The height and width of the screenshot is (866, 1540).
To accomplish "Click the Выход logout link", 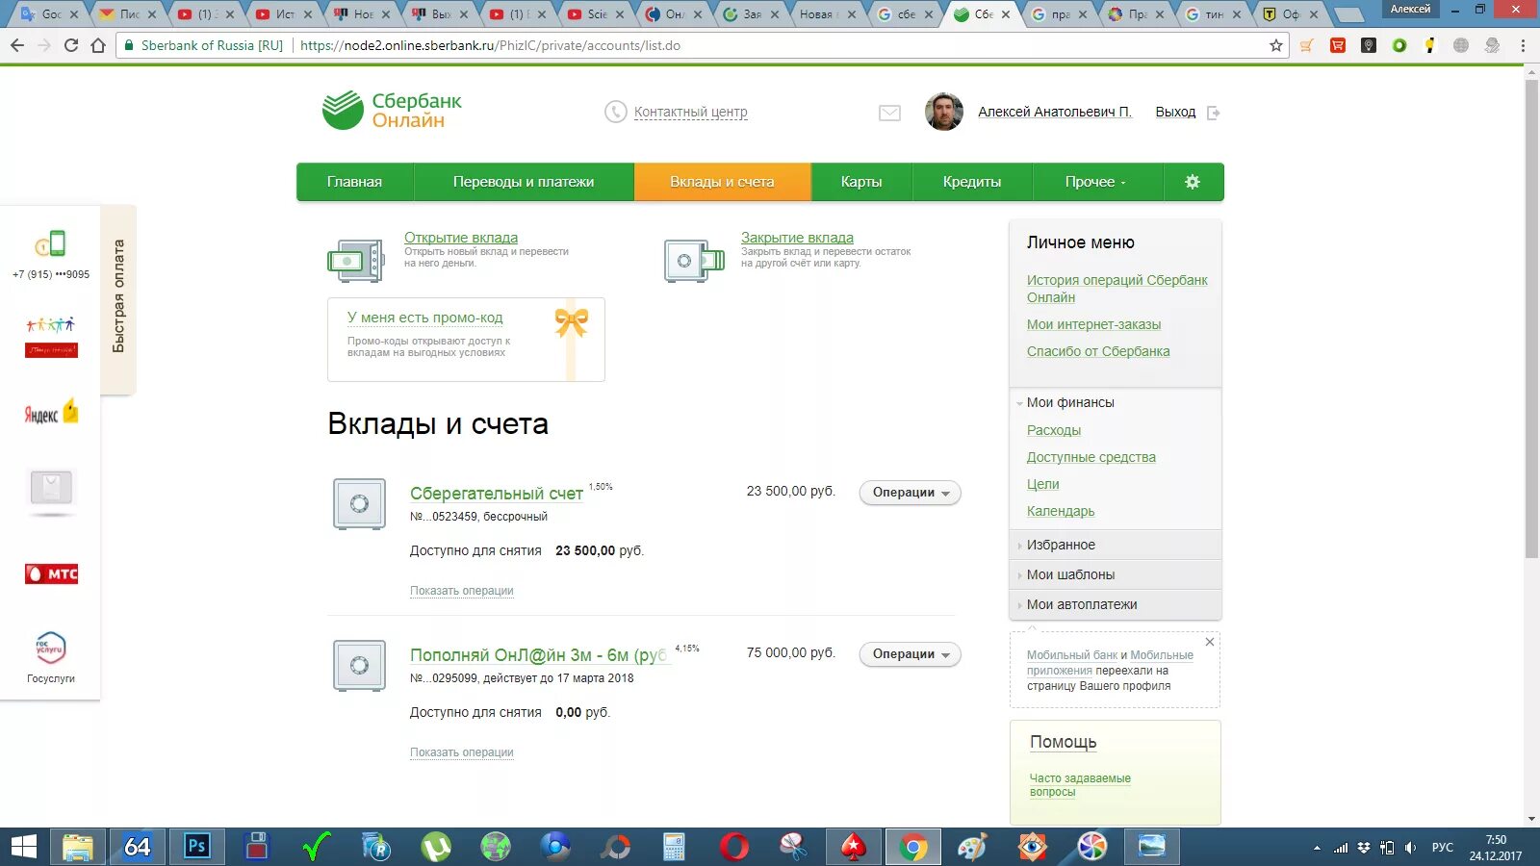I will click(x=1175, y=112).
